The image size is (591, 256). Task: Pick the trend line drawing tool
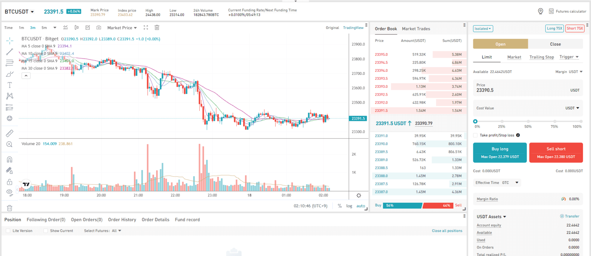pyautogui.click(x=10, y=51)
